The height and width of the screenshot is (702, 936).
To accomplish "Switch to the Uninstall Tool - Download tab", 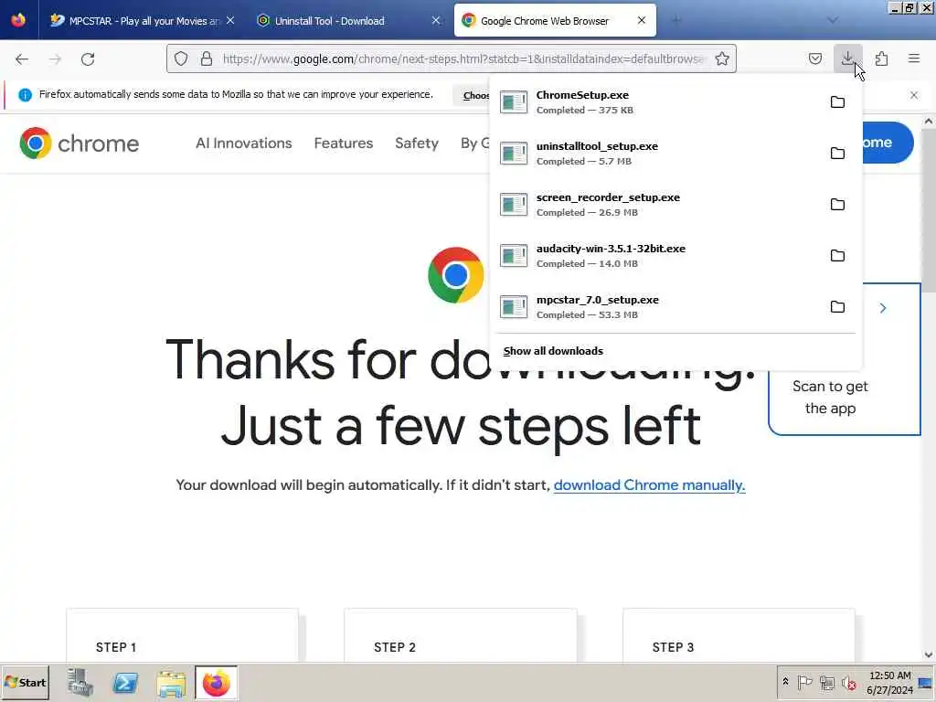I will pyautogui.click(x=348, y=21).
